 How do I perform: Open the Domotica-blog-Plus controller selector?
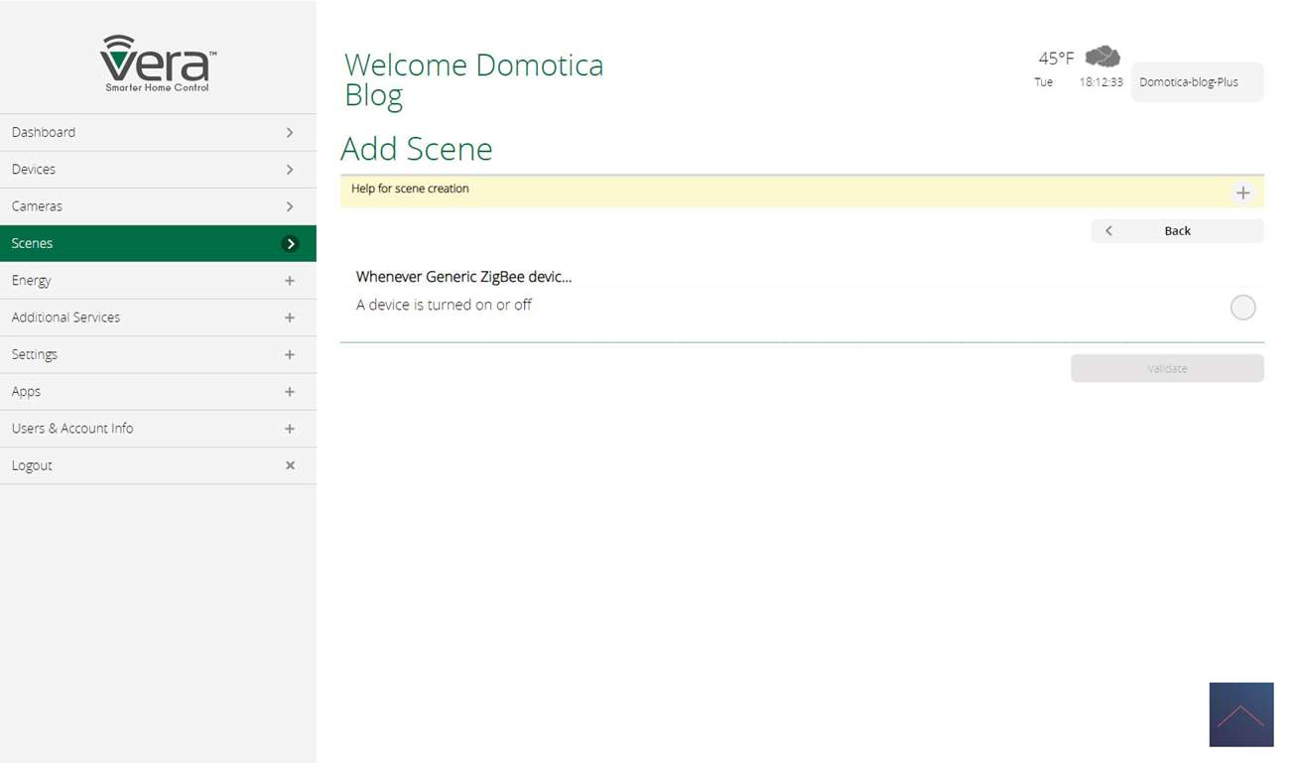point(1197,82)
